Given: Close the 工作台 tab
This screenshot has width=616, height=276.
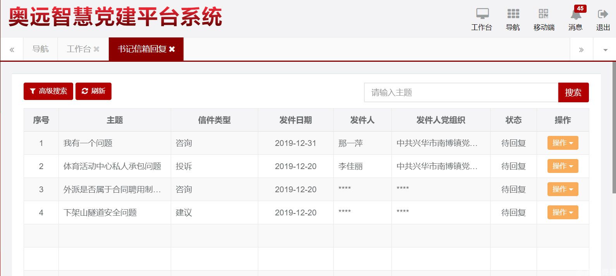Looking at the screenshot, I should (x=96, y=49).
